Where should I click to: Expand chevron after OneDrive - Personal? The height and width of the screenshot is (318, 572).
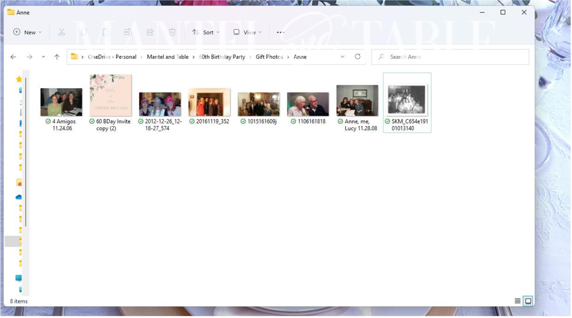[x=141, y=57]
